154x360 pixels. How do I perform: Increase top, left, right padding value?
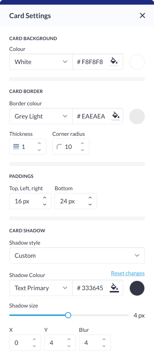45,198
